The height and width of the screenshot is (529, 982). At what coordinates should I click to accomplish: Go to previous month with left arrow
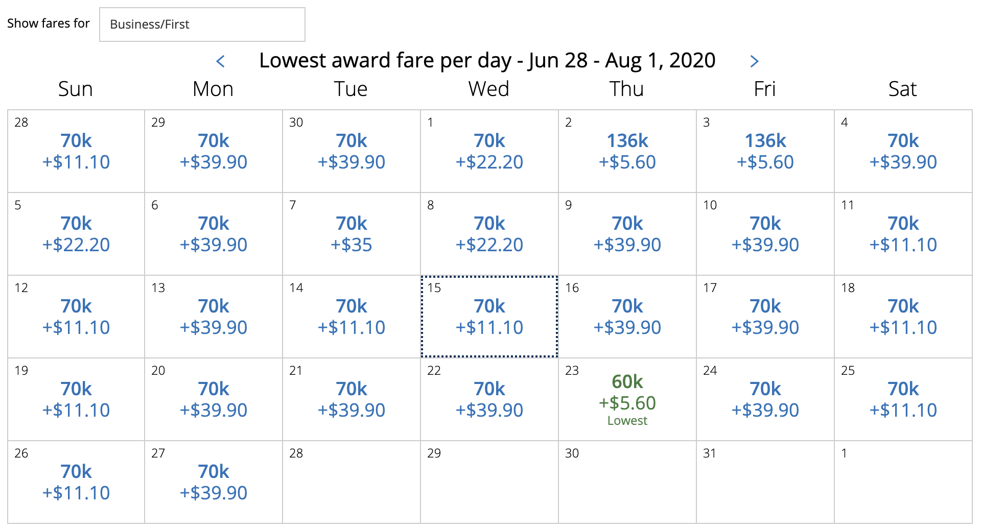click(x=221, y=61)
